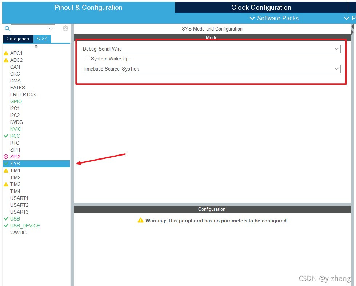Screen dimensions: 356x286
Task: Select TIM4 timer entry
Action: click(x=15, y=191)
